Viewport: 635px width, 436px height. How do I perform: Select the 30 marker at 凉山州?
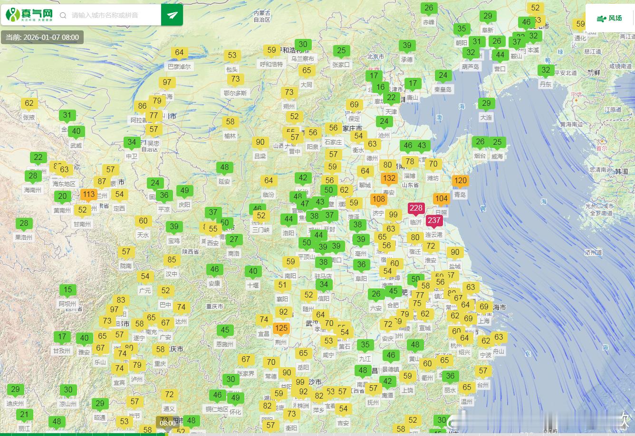click(68, 390)
